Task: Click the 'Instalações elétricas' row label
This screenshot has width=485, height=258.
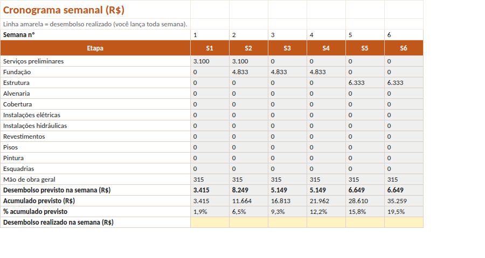Action: pyautogui.click(x=95, y=115)
